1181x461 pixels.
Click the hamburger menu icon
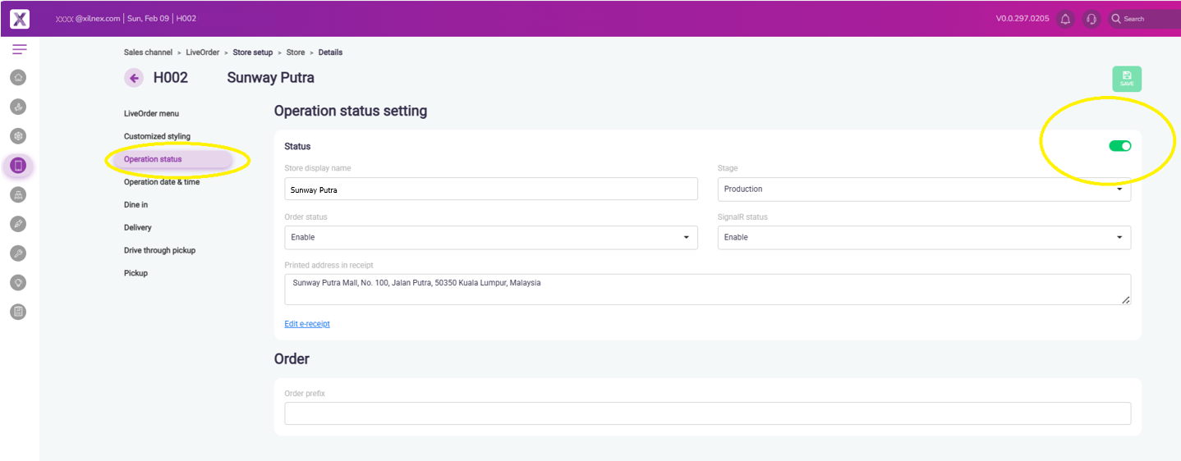tap(19, 50)
